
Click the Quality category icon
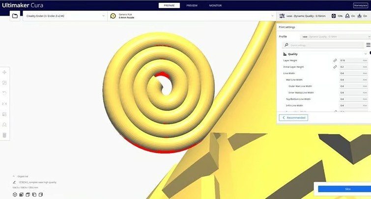pyautogui.click(x=285, y=54)
